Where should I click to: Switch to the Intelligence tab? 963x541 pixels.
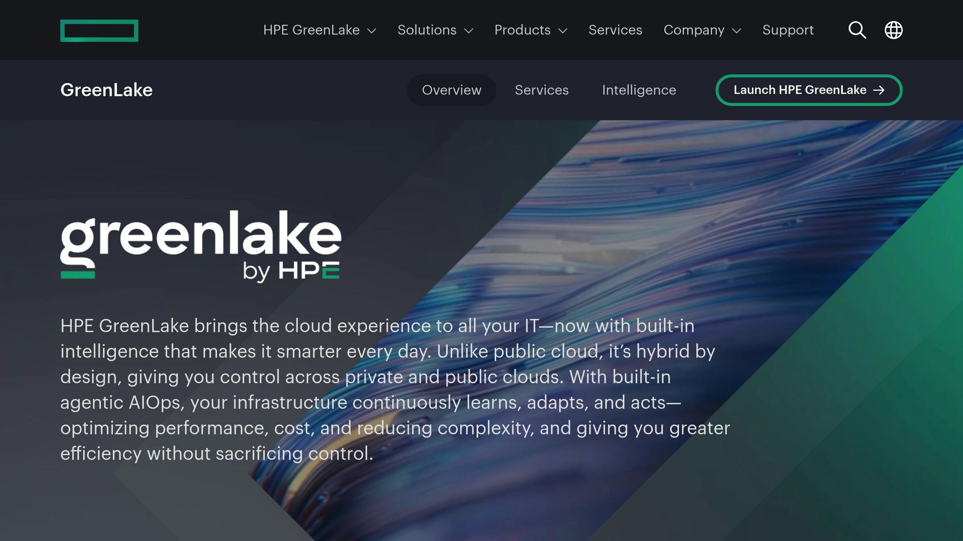tap(639, 90)
